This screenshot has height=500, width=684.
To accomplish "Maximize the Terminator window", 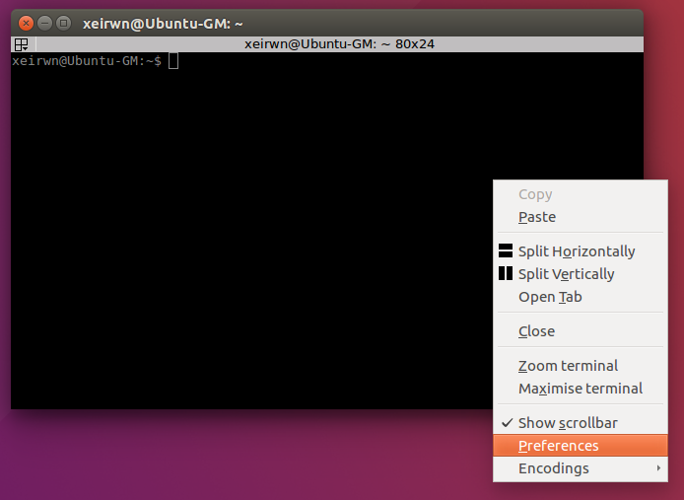I will tap(64, 23).
